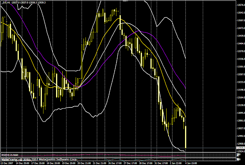Click the last candlestick at 4 Jan
The image size is (245, 165).
click(x=186, y=137)
